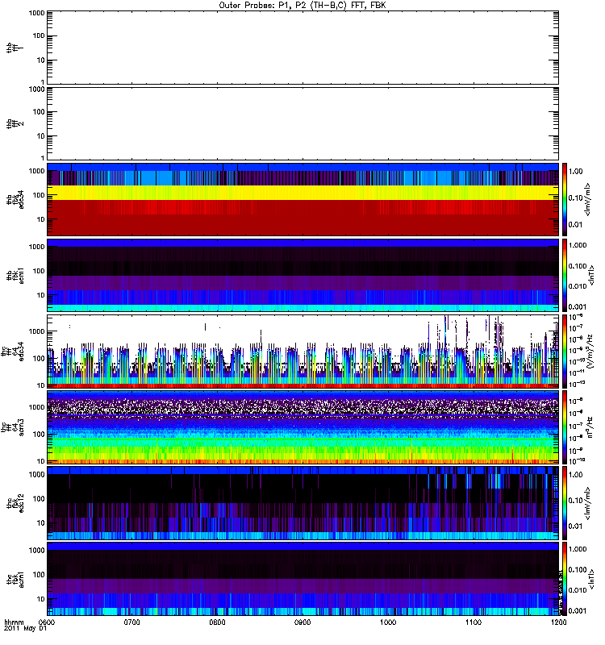Click the thc FFT edc34 spectrogram panel
This screenshot has height=645, width=605.
click(302, 351)
